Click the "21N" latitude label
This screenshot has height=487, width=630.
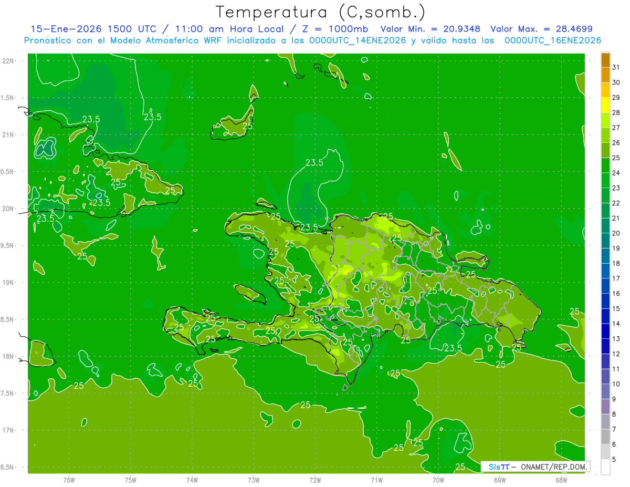8,134
